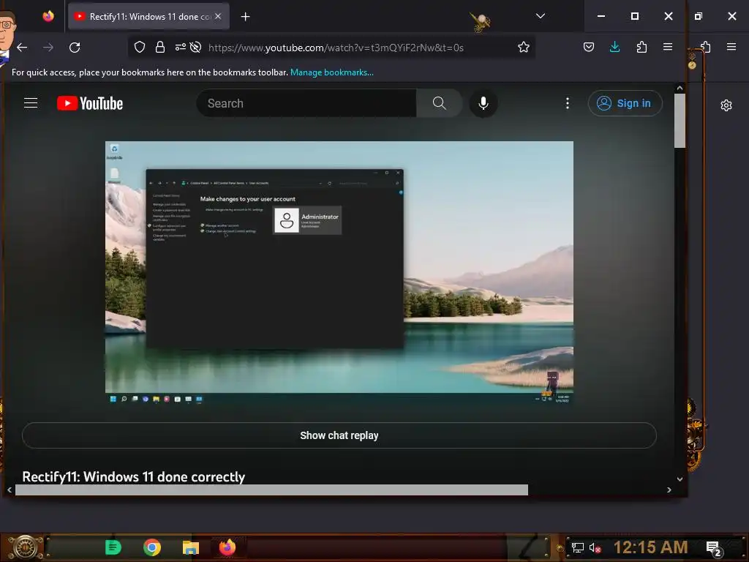The height and width of the screenshot is (562, 749).
Task: Open the green notes app on taskbar
Action: [113, 547]
